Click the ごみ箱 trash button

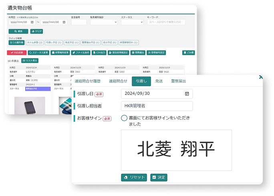coord(188,52)
